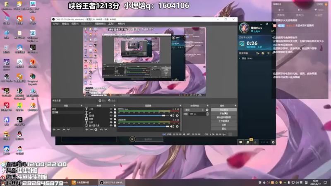Screen dimensions: 331x186
Task: Open Windows notification center in taskbar
Action: tap(325, 182)
